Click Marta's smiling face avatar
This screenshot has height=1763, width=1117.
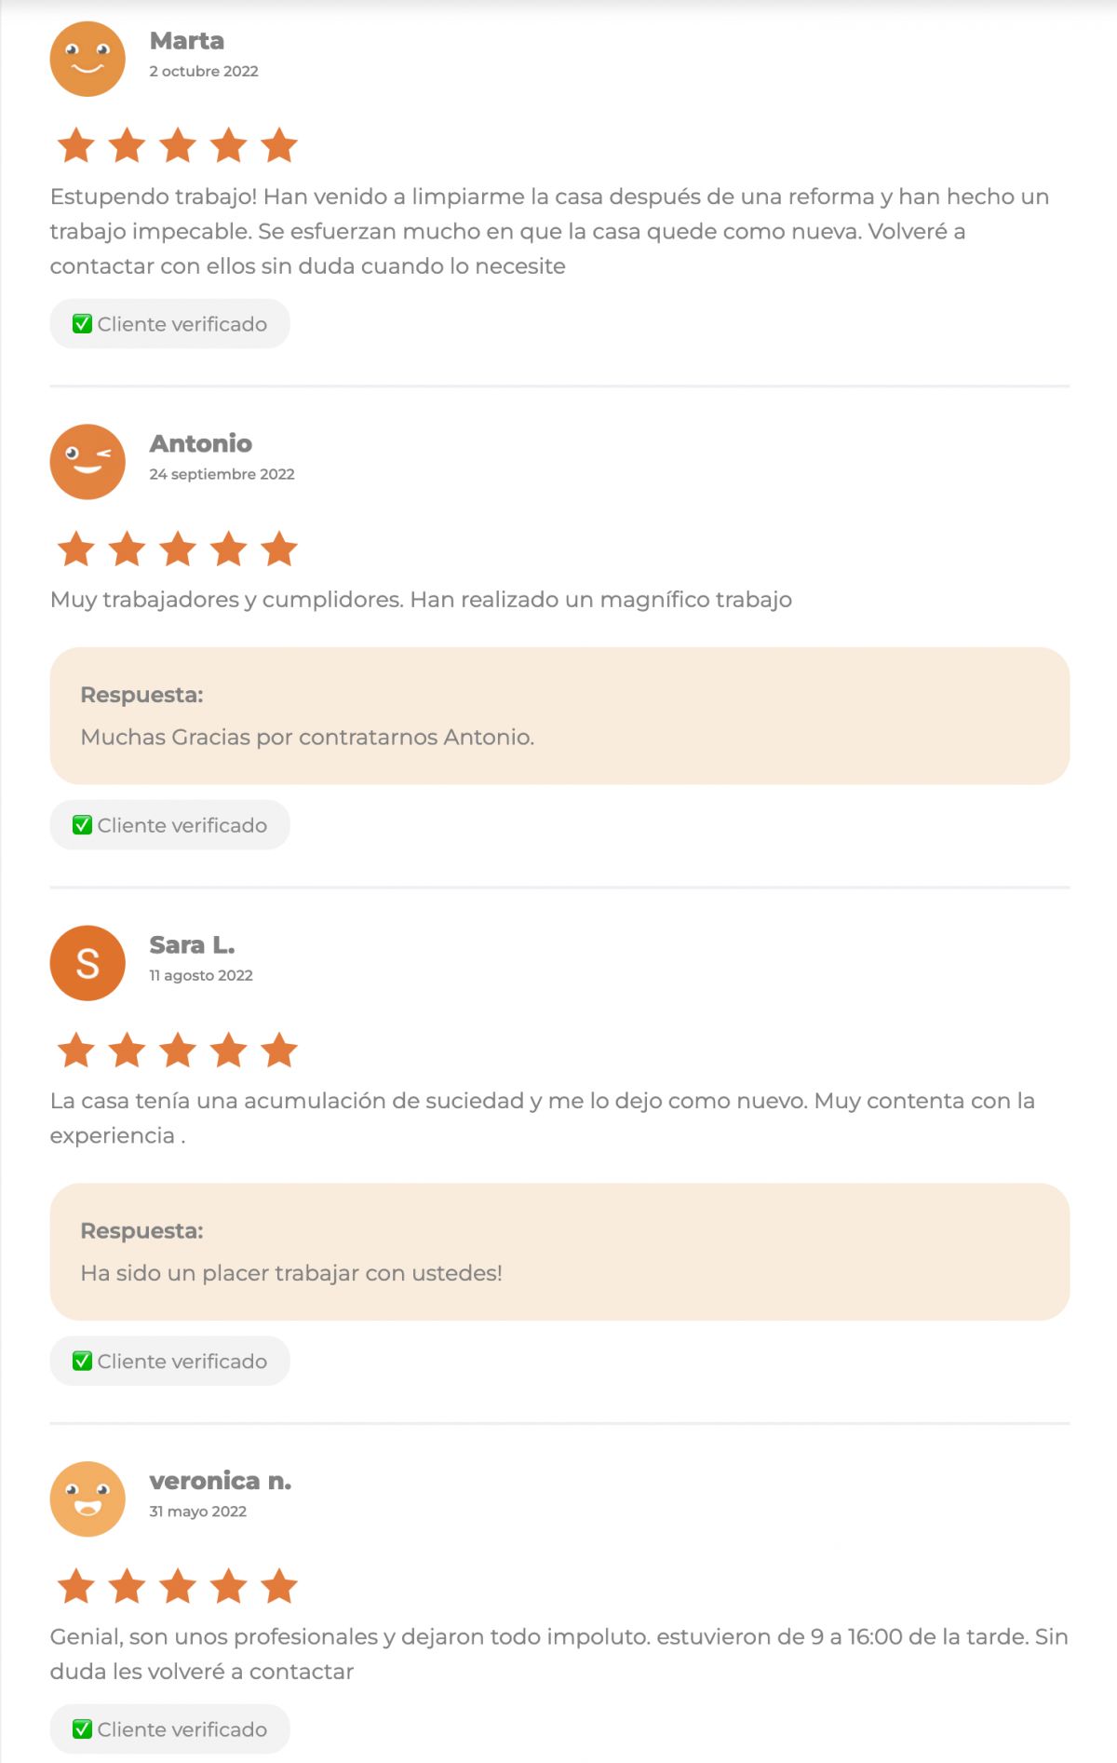(87, 60)
